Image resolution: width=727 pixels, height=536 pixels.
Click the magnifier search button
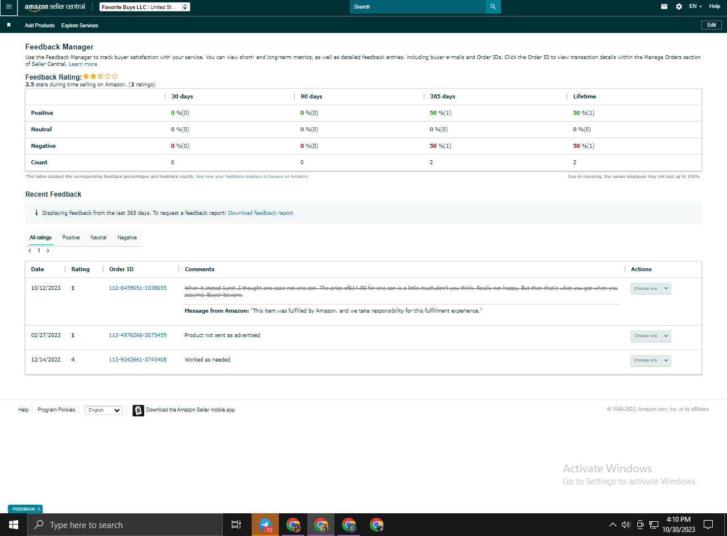click(493, 7)
